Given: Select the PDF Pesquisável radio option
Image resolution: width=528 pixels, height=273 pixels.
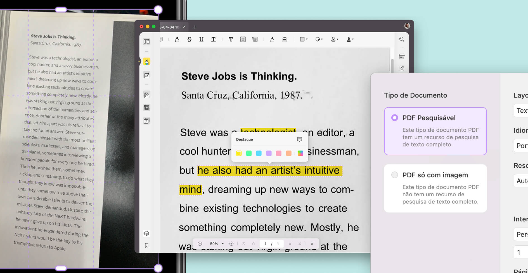Looking at the screenshot, I should pyautogui.click(x=395, y=118).
